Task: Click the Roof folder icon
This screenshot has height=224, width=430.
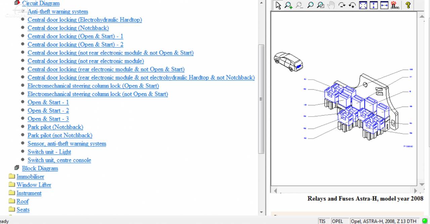Action: (x=12, y=201)
